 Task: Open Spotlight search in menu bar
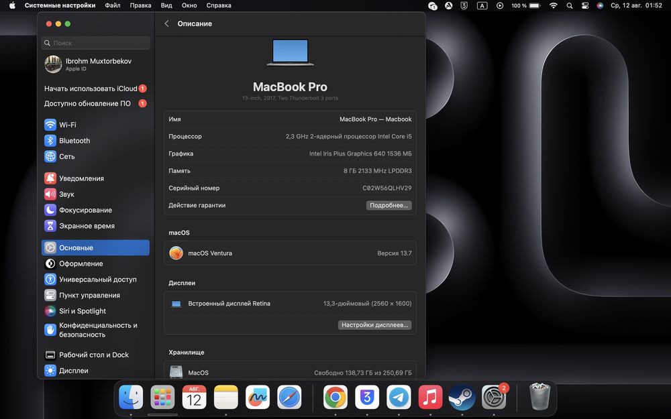(x=570, y=5)
